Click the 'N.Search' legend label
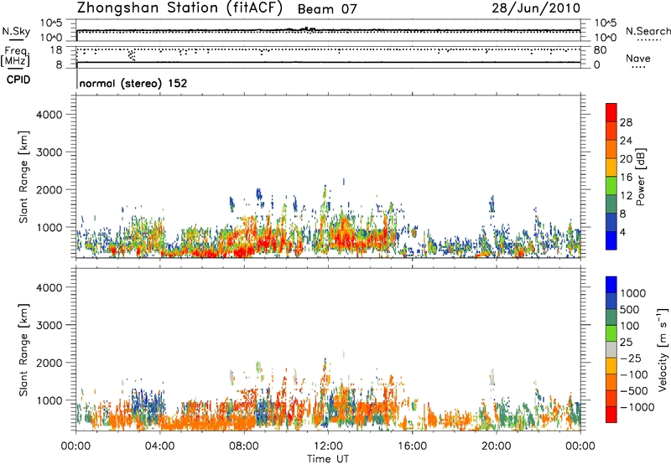The height and width of the screenshot is (464, 671). click(648, 31)
